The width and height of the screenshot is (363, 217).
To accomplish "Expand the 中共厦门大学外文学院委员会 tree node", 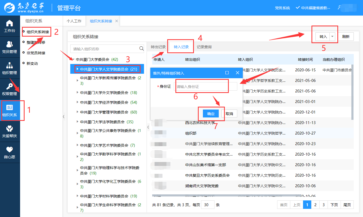I will tap(77, 93).
